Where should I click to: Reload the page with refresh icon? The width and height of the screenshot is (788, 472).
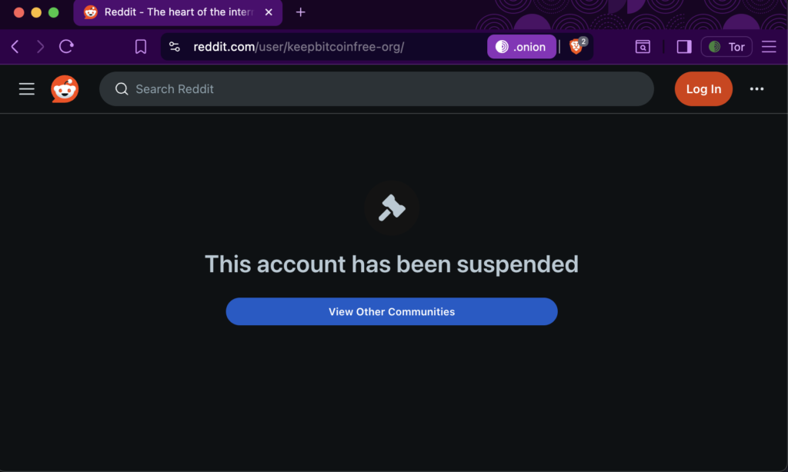tap(66, 47)
